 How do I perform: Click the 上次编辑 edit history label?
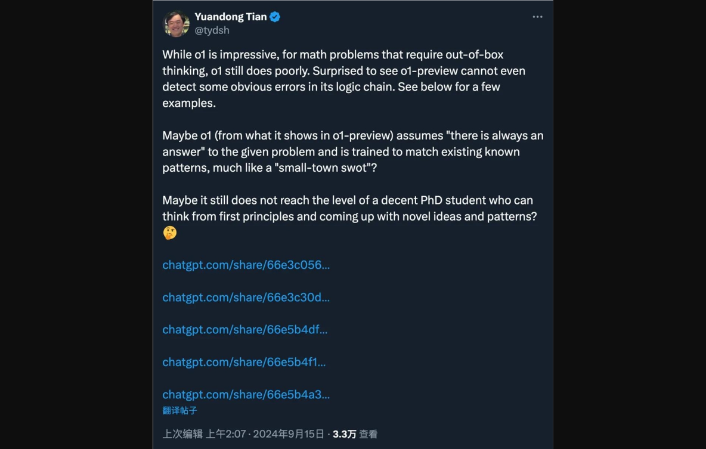(x=182, y=434)
